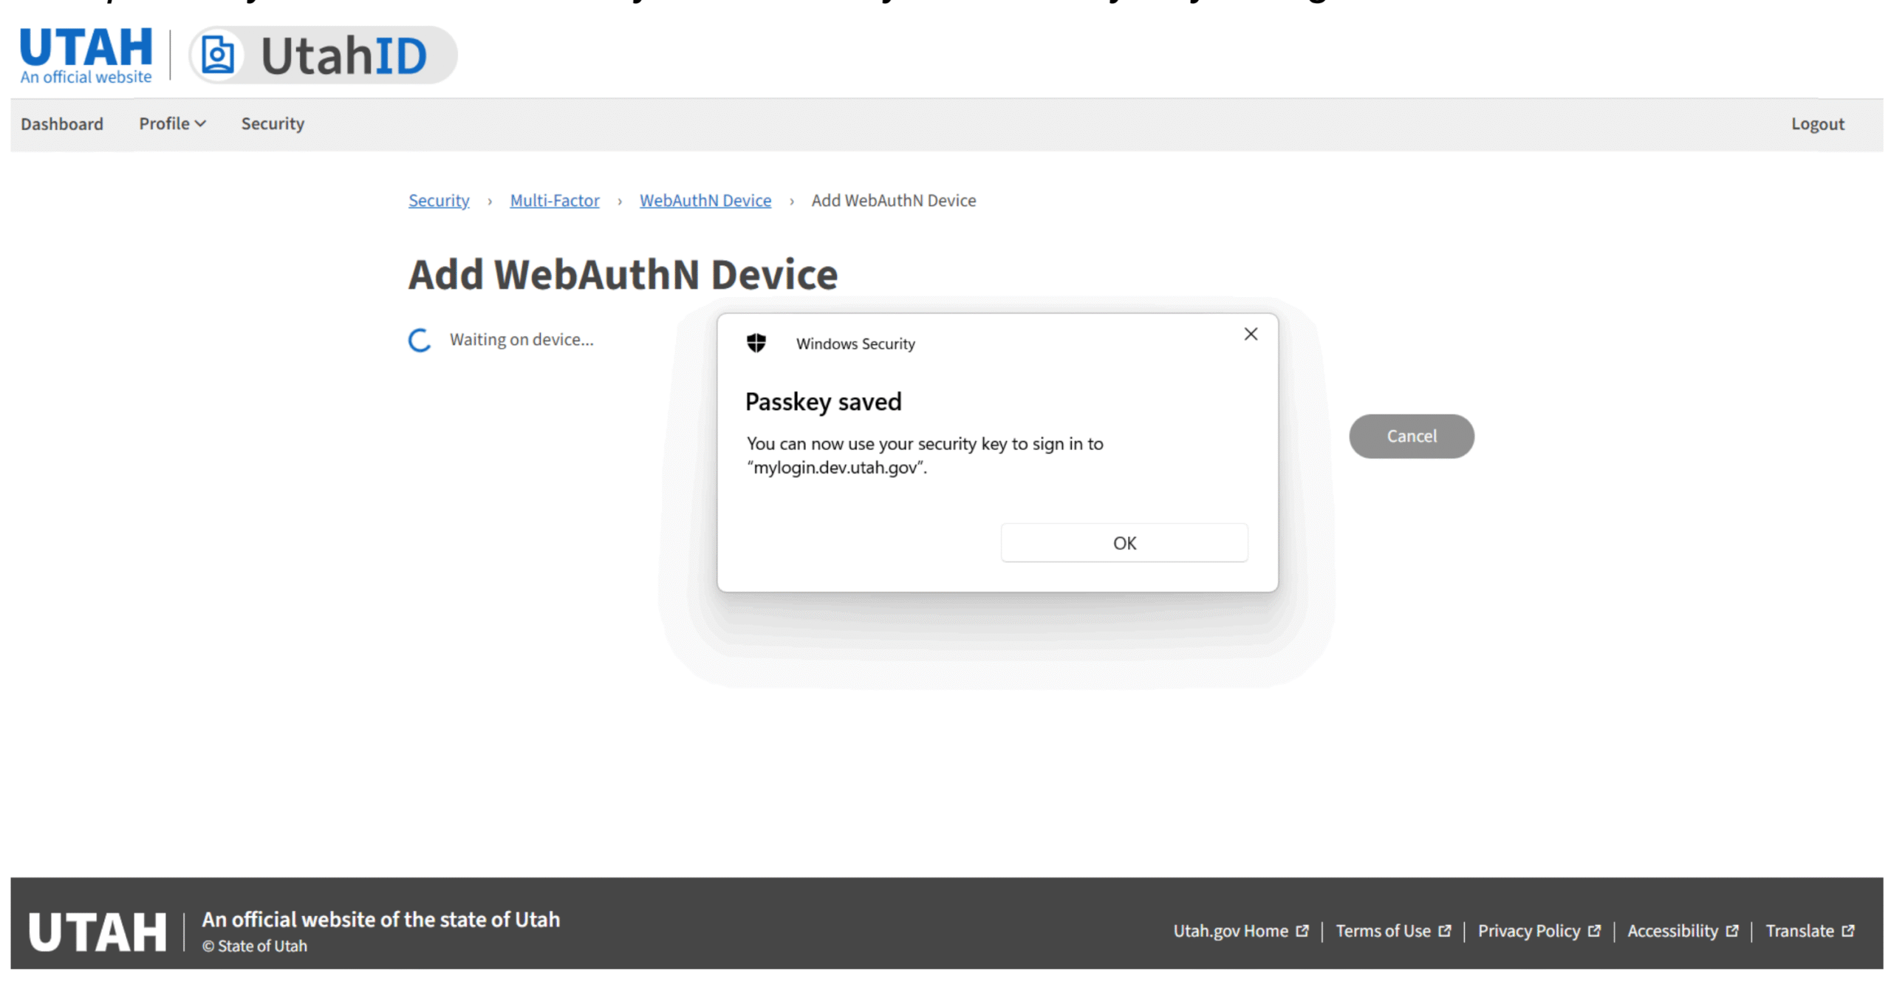
Task: Log out using the Logout link
Action: pyautogui.click(x=1816, y=123)
